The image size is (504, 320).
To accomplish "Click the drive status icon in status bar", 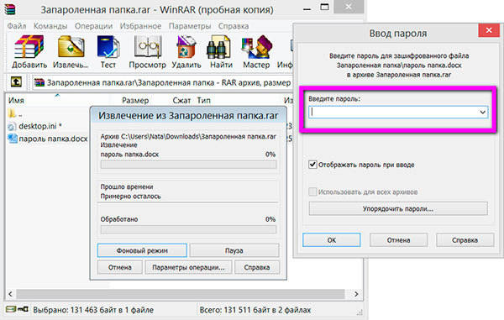I will pyautogui.click(x=11, y=309).
